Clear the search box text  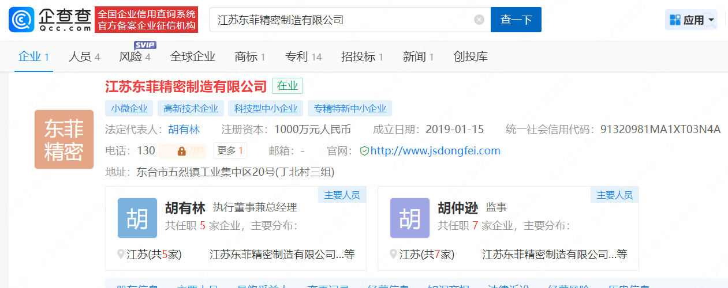479,20
